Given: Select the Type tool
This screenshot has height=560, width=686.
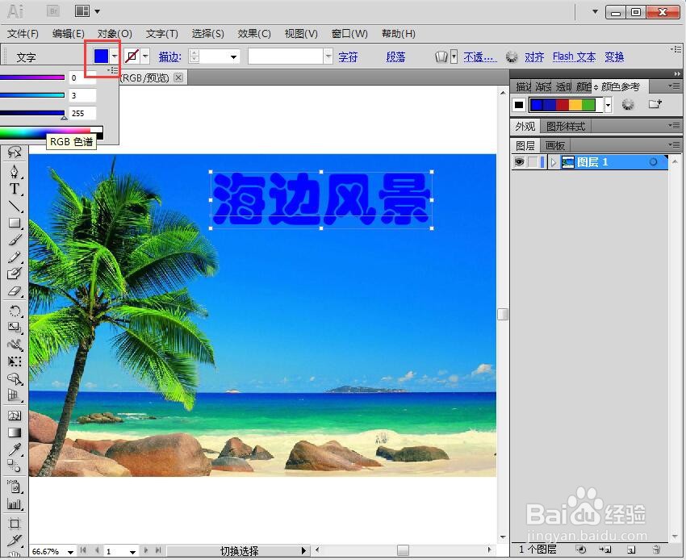Looking at the screenshot, I should point(15,190).
